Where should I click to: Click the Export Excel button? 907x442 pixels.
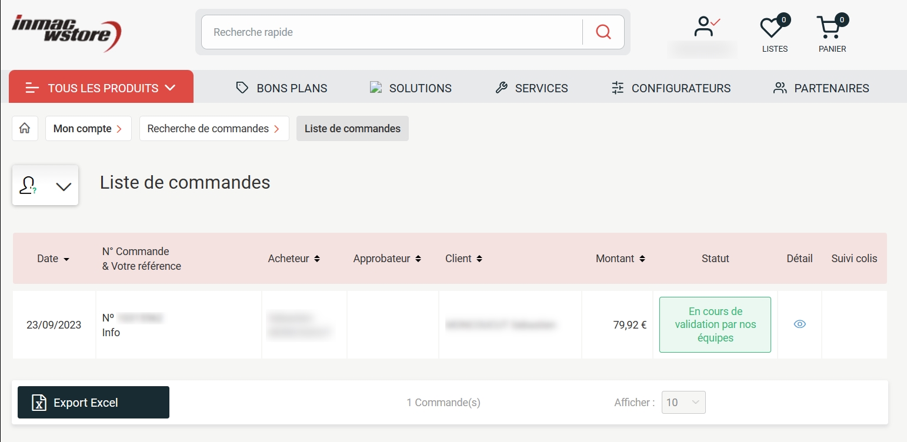(x=94, y=403)
